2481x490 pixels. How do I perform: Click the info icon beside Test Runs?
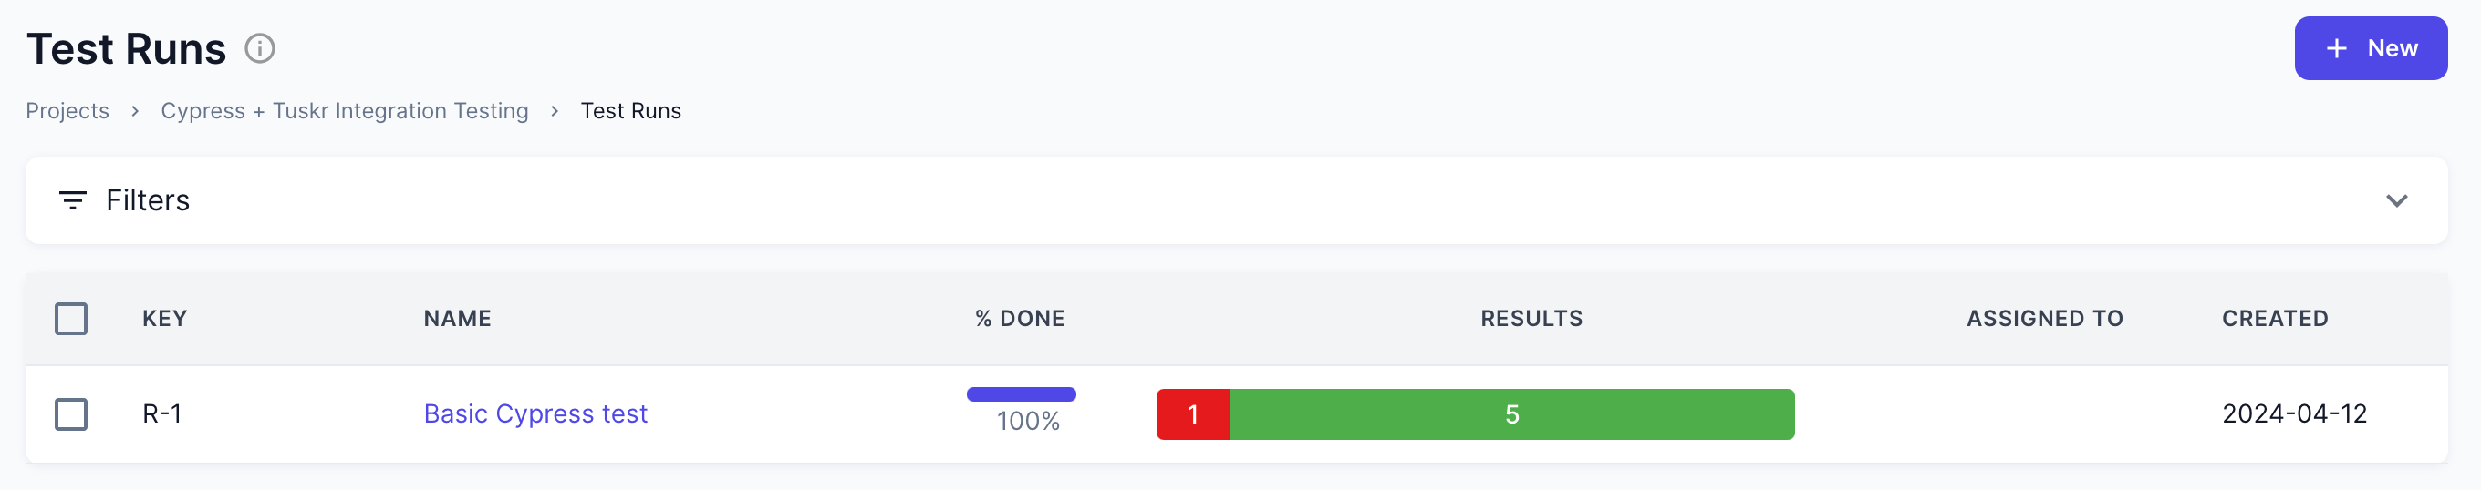(x=259, y=48)
